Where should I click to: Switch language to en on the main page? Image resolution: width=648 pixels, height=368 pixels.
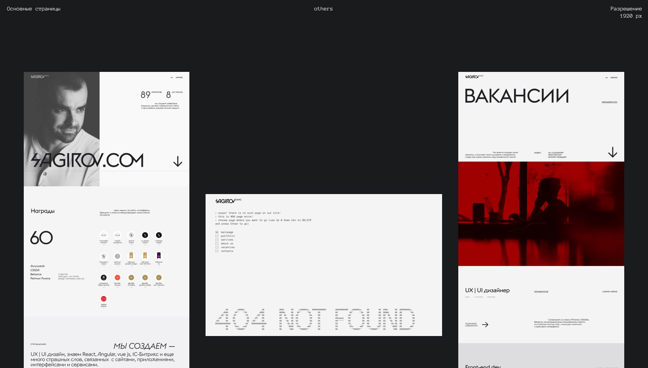point(172,77)
